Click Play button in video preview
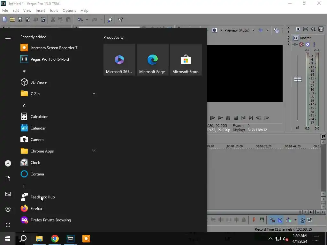Image resolution: width=327 pixels, height=245 pixels. click(220, 118)
